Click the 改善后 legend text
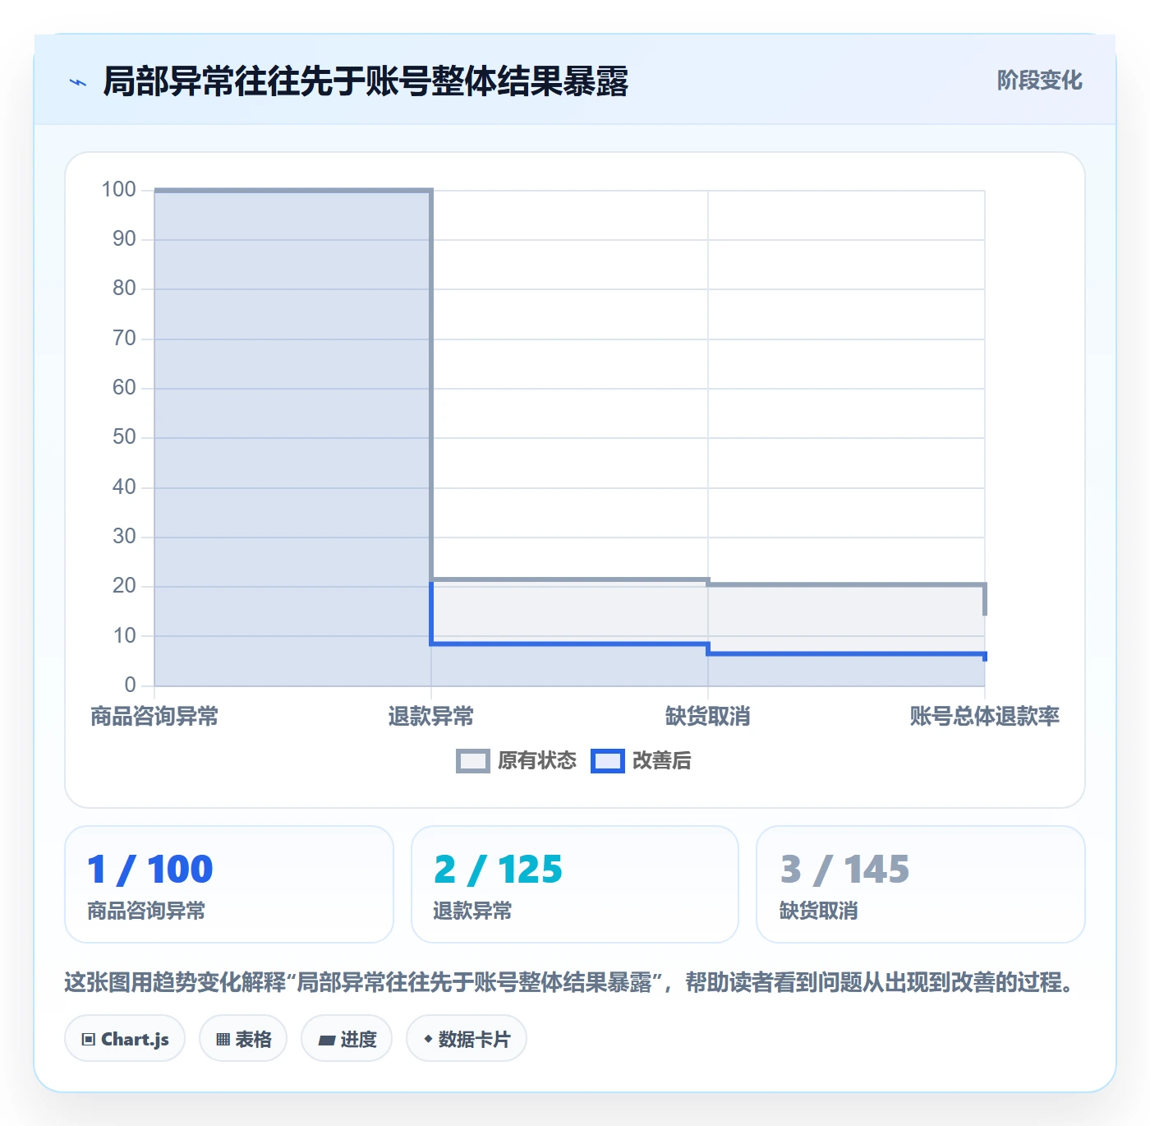The image size is (1150, 1126). point(661,761)
